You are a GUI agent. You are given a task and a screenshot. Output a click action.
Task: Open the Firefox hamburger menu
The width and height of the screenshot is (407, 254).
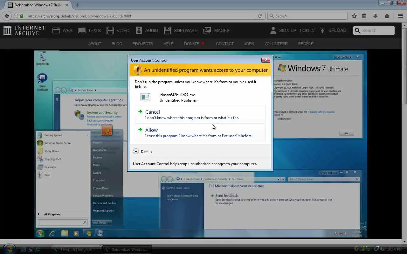tap(400, 16)
